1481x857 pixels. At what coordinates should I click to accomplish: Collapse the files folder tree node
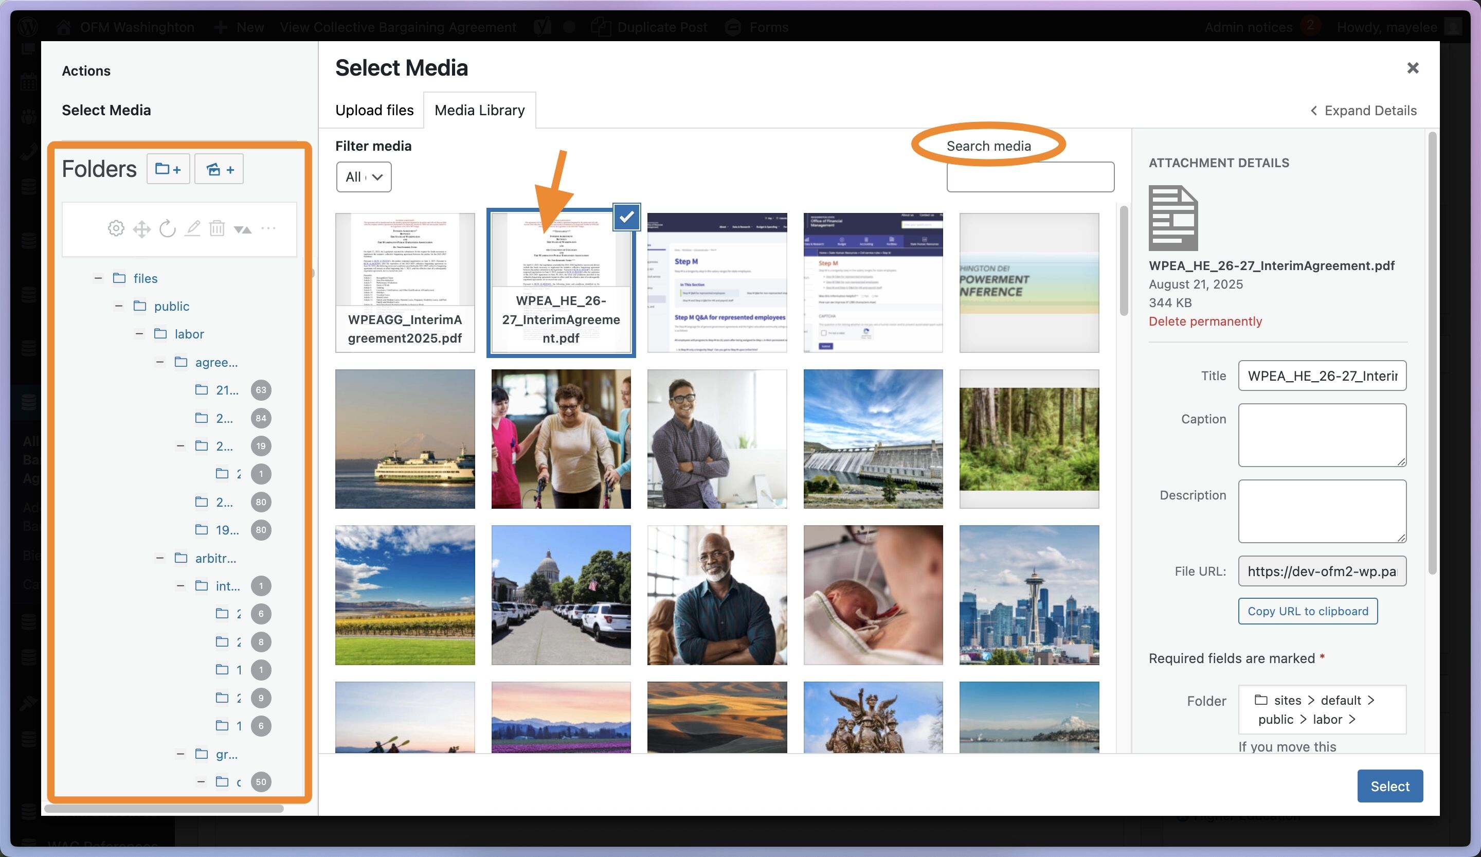coord(98,278)
